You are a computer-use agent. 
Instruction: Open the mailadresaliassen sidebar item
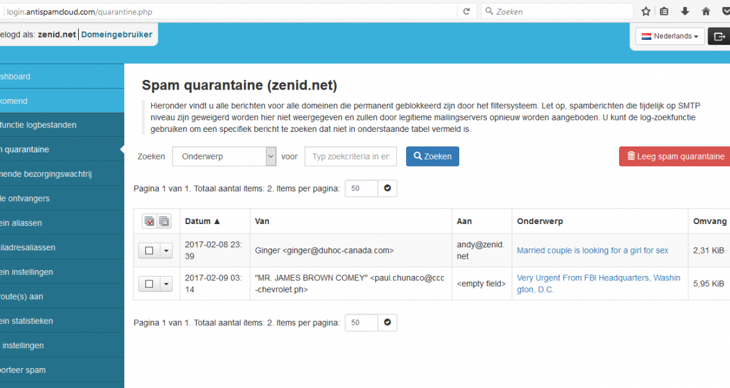click(x=62, y=248)
